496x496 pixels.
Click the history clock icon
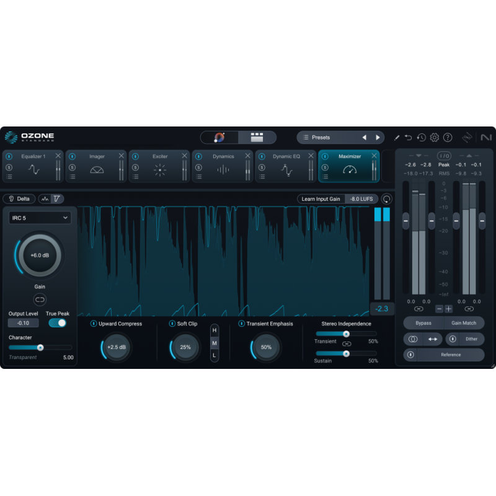[422, 138]
